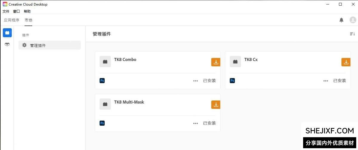The image size is (358, 150).
Task: Select the plugins icon in left sidebar
Action: coord(7,33)
